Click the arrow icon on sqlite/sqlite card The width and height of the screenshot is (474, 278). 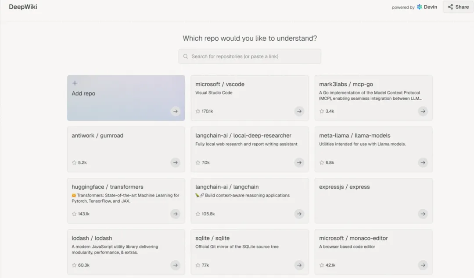pyautogui.click(x=299, y=265)
